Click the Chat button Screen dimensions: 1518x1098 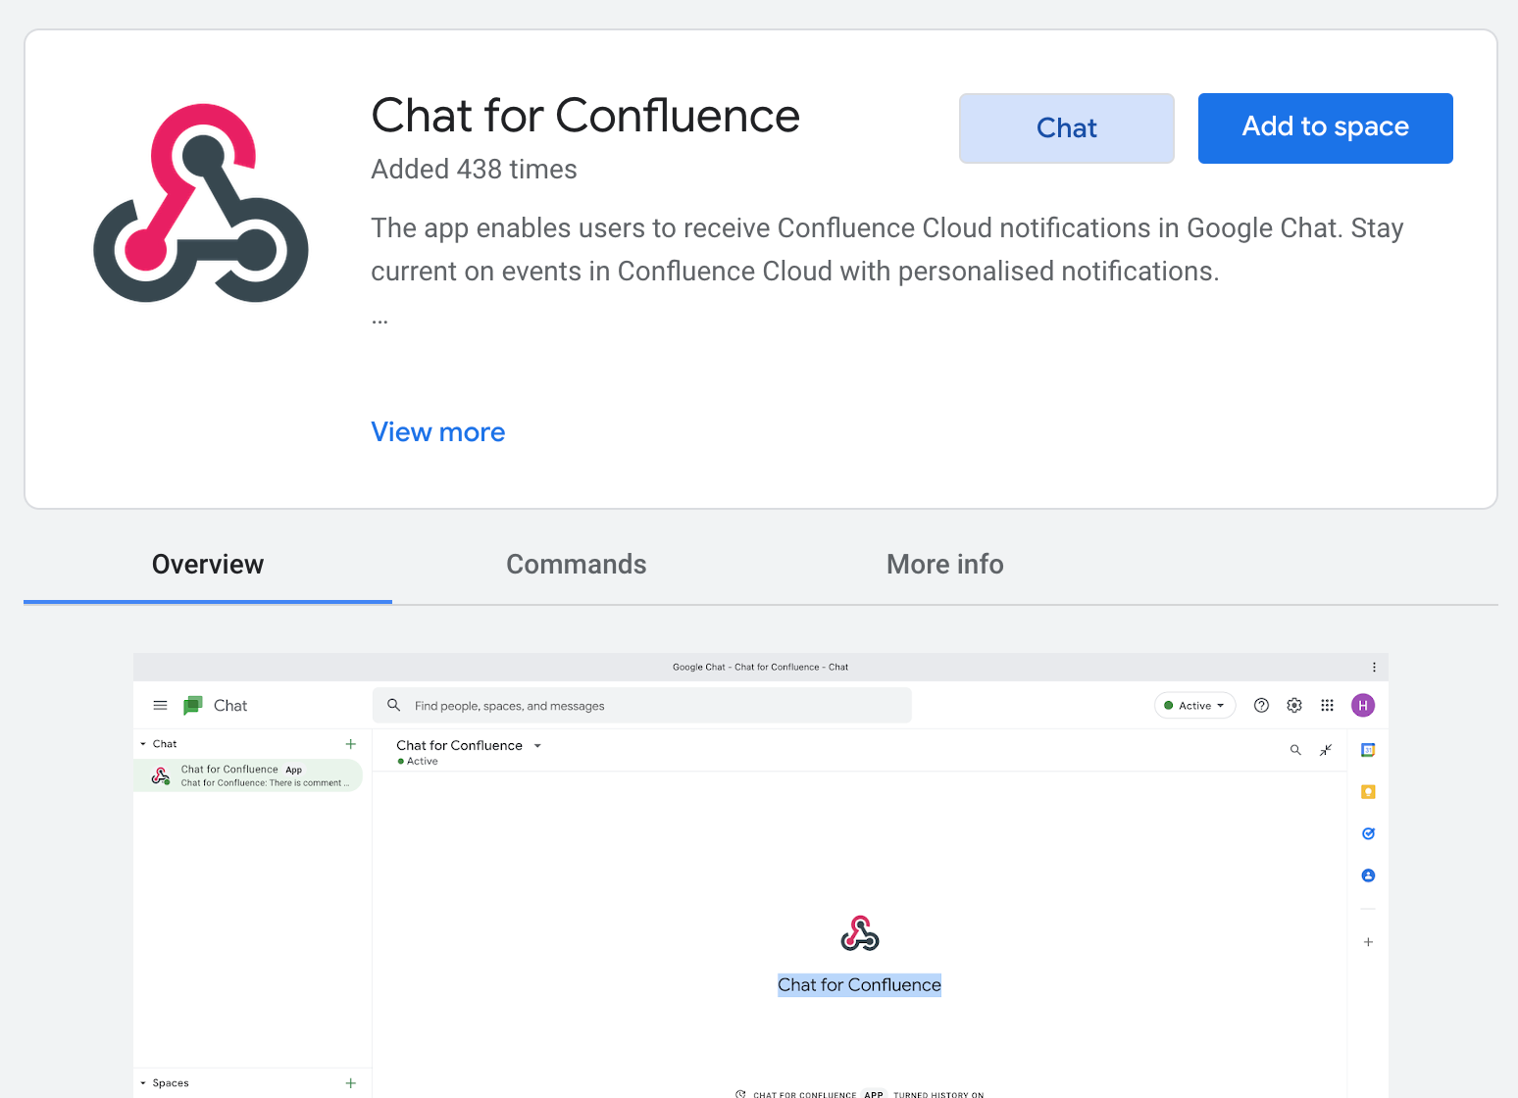click(x=1066, y=128)
